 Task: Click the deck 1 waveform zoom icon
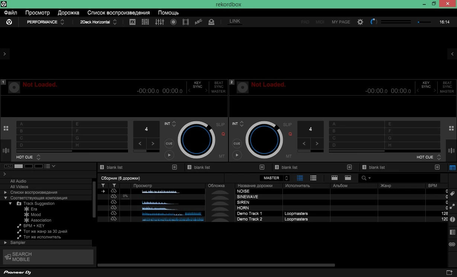tap(6, 151)
